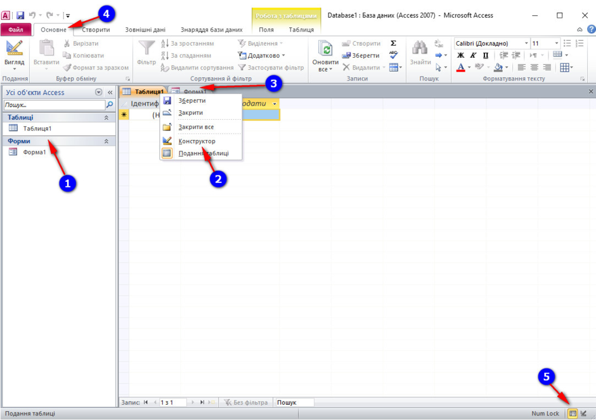596x420 pixels.
Task: Click Видалити сортування
Action: tap(197, 68)
